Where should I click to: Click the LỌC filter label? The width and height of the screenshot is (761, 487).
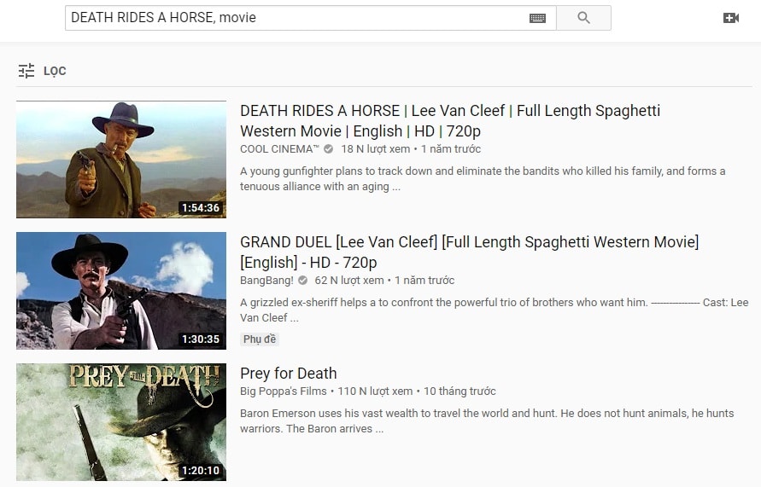pos(55,72)
